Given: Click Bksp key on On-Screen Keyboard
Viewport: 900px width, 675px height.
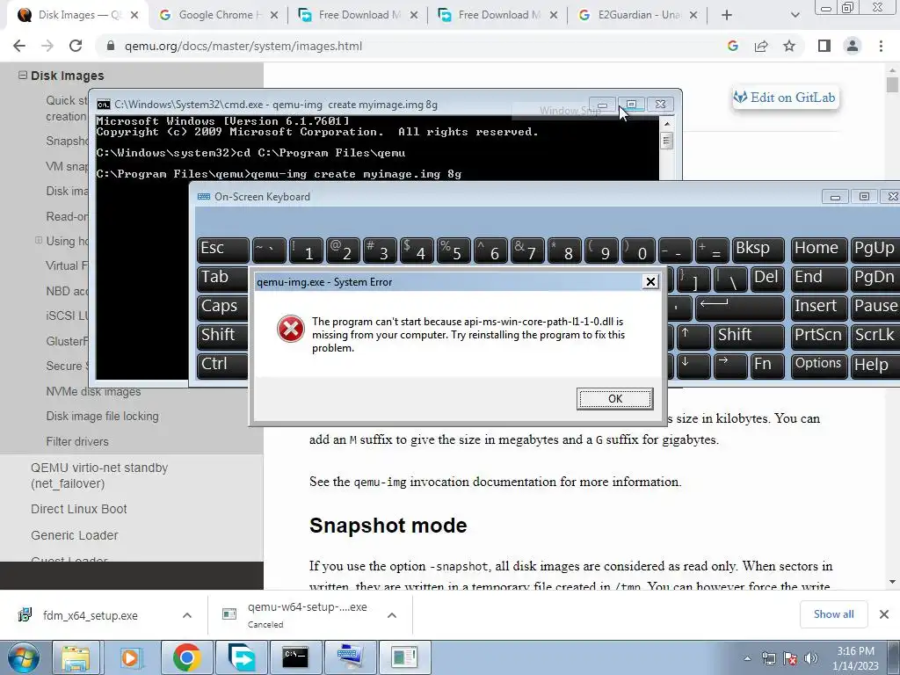Looking at the screenshot, I should [758, 250].
